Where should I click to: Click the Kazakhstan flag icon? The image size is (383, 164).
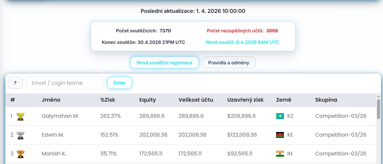coord(280,116)
